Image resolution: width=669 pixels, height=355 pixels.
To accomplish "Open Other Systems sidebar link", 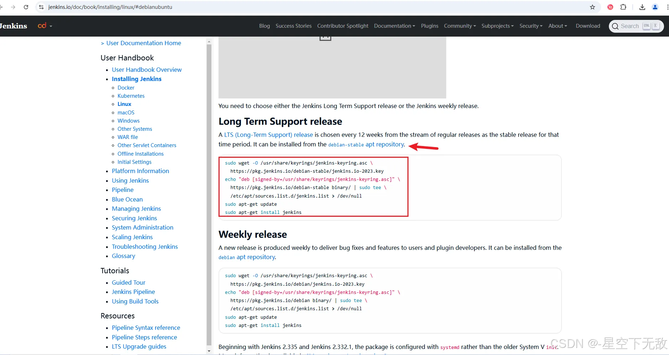I will click(135, 129).
